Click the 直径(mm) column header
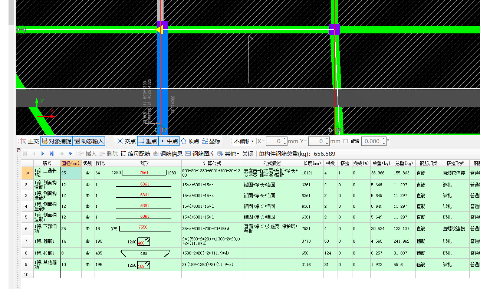The height and width of the screenshot is (289, 480). tap(71, 163)
